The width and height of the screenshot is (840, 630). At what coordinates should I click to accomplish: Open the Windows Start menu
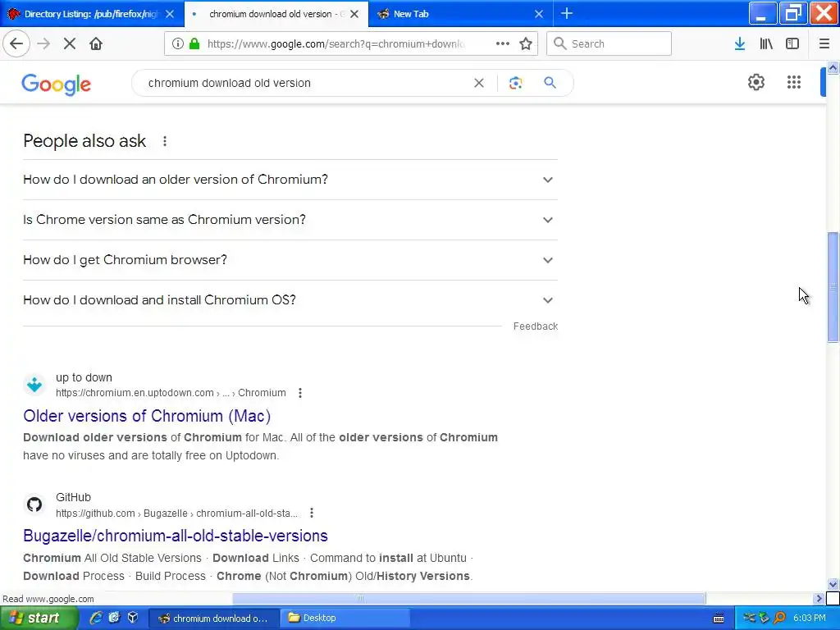(x=38, y=618)
